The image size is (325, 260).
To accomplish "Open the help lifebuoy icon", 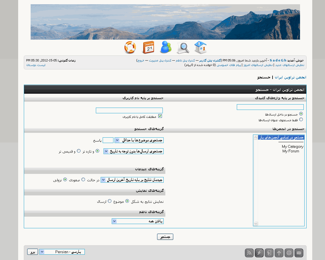I will coord(130,47).
